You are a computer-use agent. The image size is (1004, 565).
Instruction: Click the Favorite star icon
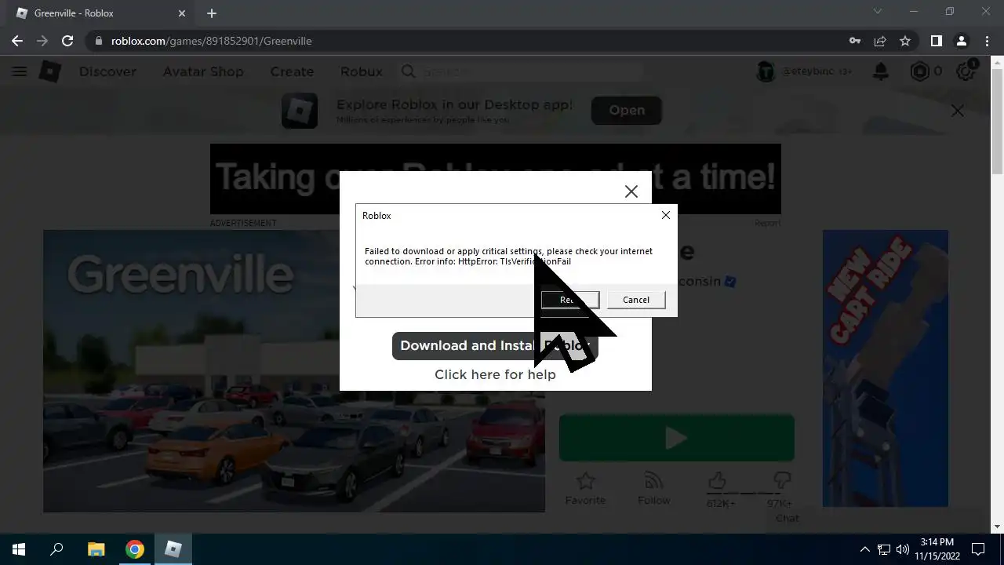tap(585, 480)
